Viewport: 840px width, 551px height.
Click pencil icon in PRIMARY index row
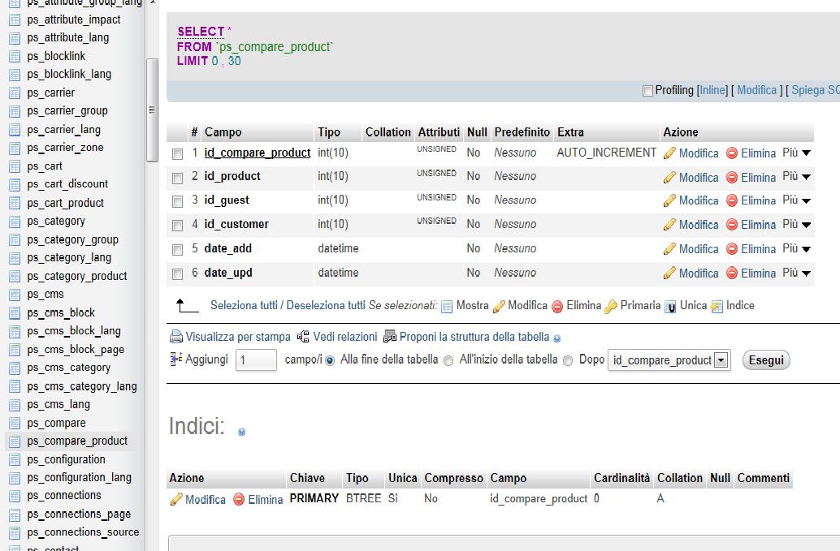click(176, 500)
